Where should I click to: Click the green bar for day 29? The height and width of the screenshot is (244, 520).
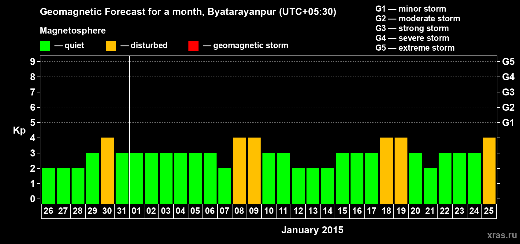click(93, 178)
